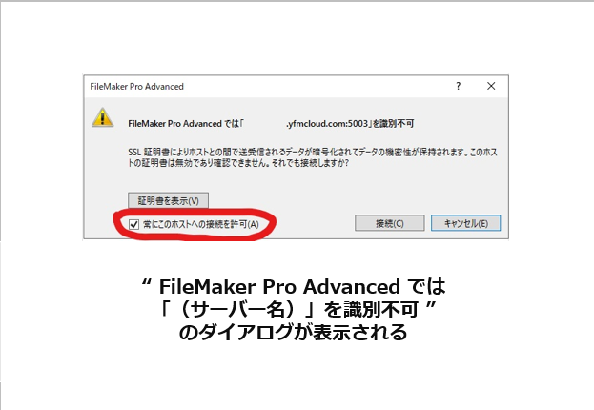Close the FileMaker Pro Advanced dialog
The image size is (594, 410).
coord(491,86)
